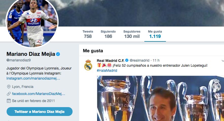Click the calendar icon next to join date

[8, 101]
